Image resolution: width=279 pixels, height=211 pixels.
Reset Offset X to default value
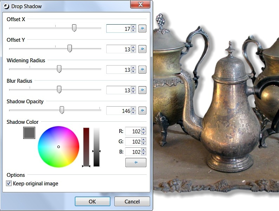[x=142, y=28]
